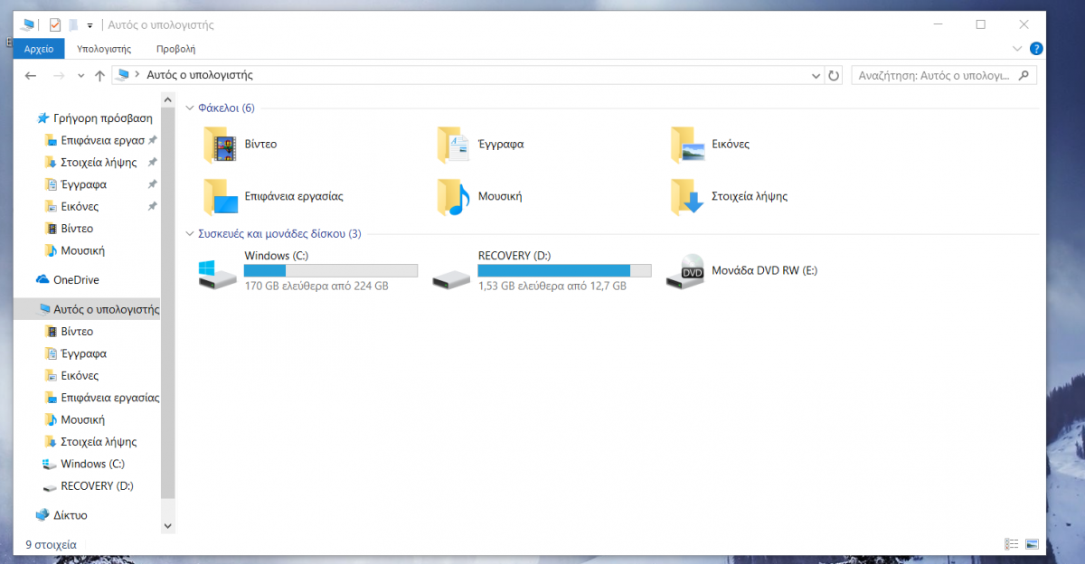
Task: Click the Δίκτυο network icon in sidebar
Action: pos(42,515)
